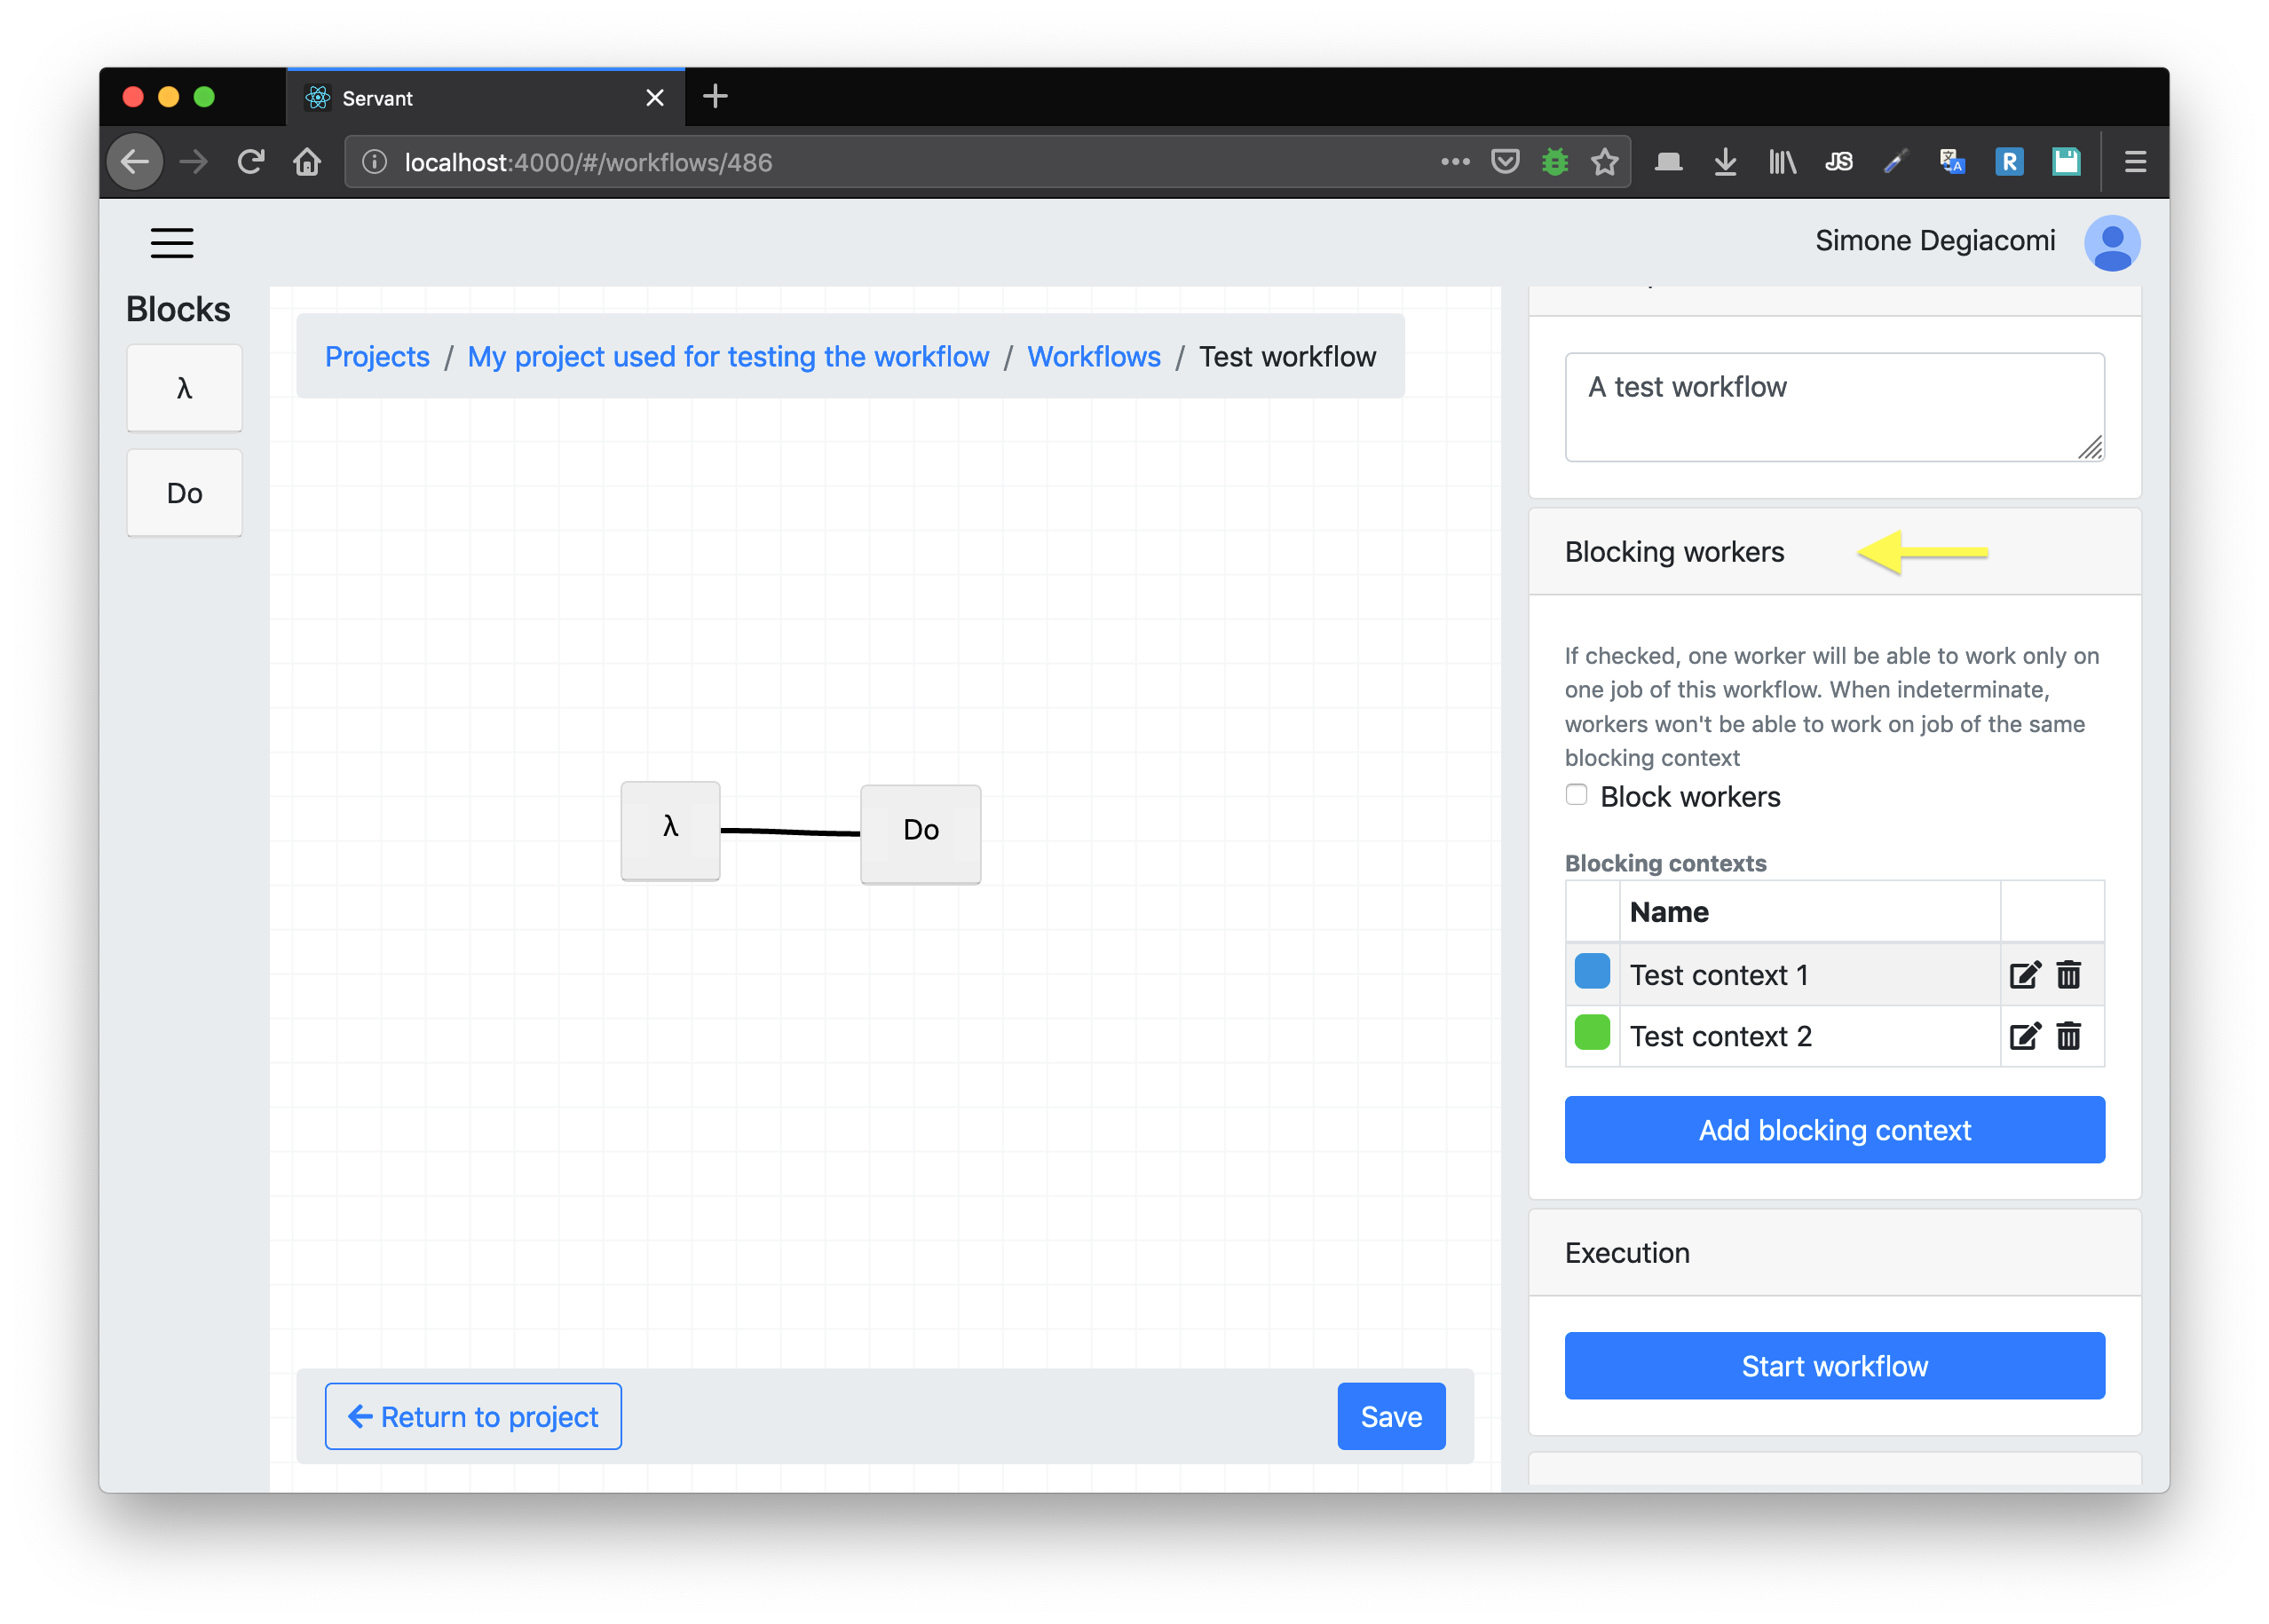
Task: Select the lambda block from Blocks palette
Action: tap(184, 389)
